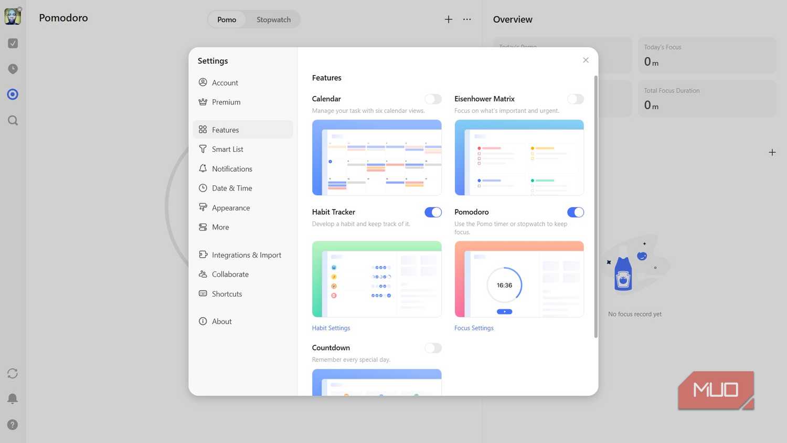
Task: Click the Total Focus Duration card
Action: (x=707, y=99)
